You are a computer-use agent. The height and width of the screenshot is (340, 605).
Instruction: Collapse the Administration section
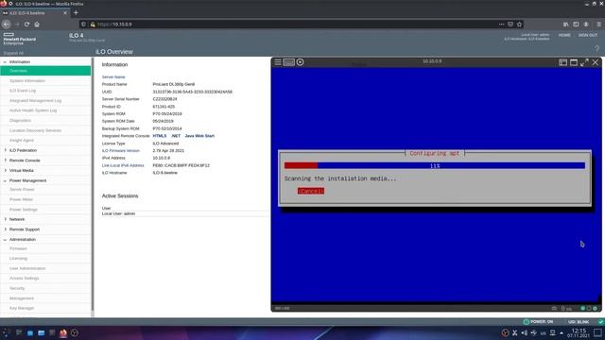pos(5,239)
